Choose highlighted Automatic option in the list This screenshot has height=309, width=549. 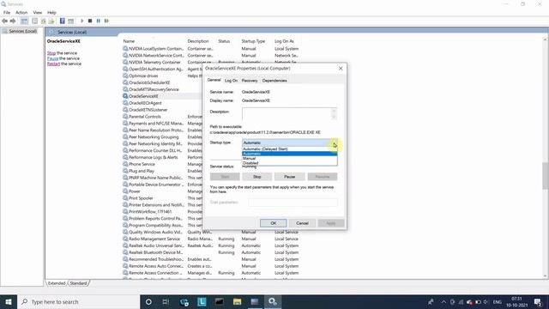[290, 154]
